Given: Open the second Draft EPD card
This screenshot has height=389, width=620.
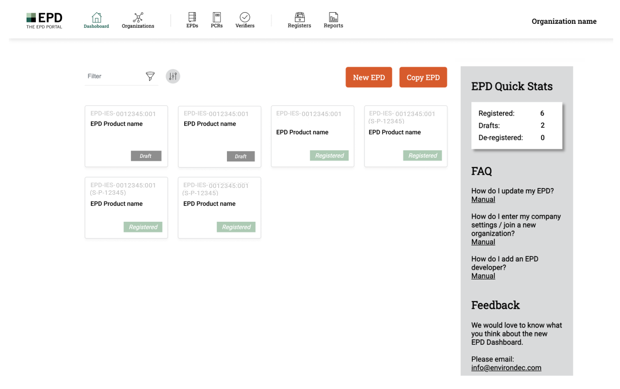Looking at the screenshot, I should [220, 137].
